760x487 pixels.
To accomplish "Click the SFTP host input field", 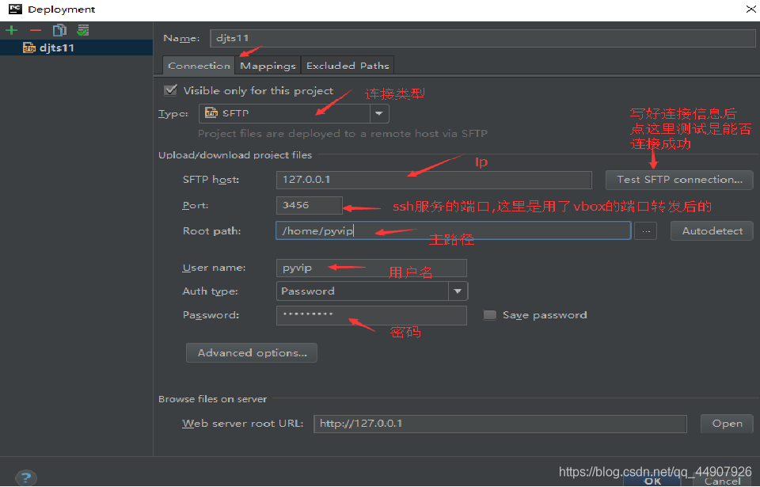I will 434,180.
